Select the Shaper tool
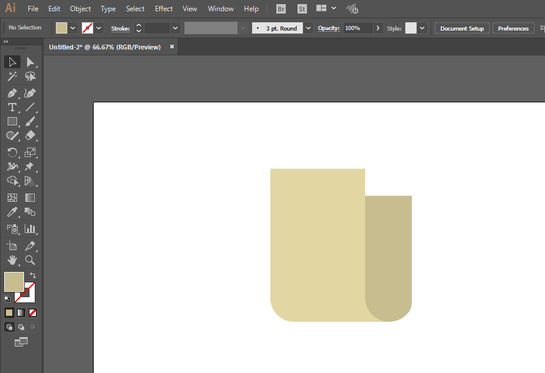This screenshot has height=373, width=545. click(12, 136)
